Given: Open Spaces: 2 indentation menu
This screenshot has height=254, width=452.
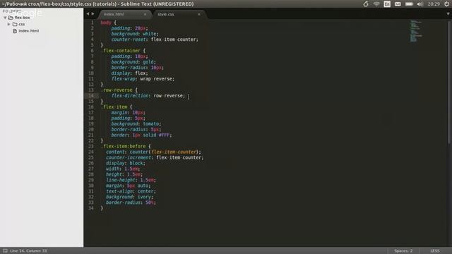Looking at the screenshot, I should tap(403, 251).
